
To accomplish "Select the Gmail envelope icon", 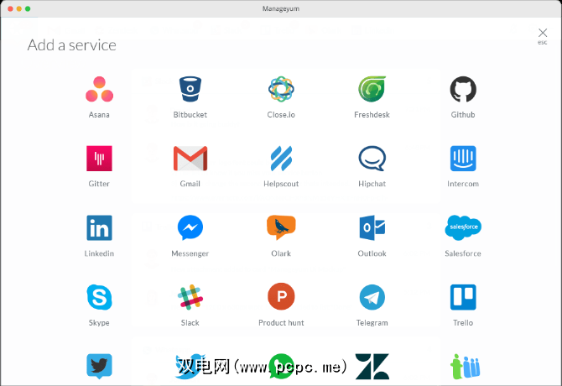I will pyautogui.click(x=190, y=159).
